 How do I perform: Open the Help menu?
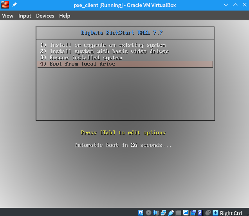coord(65,16)
